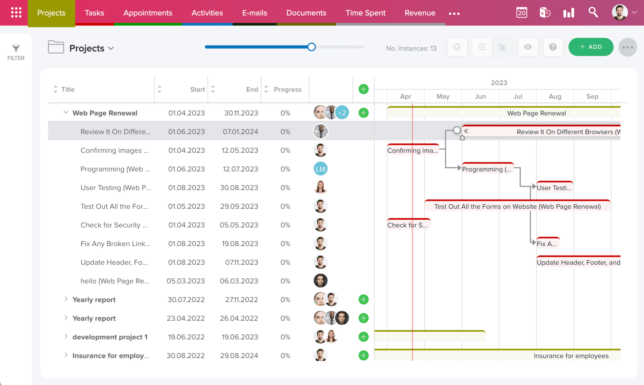
Task: Switch to list view layout toggle
Action: tap(482, 47)
